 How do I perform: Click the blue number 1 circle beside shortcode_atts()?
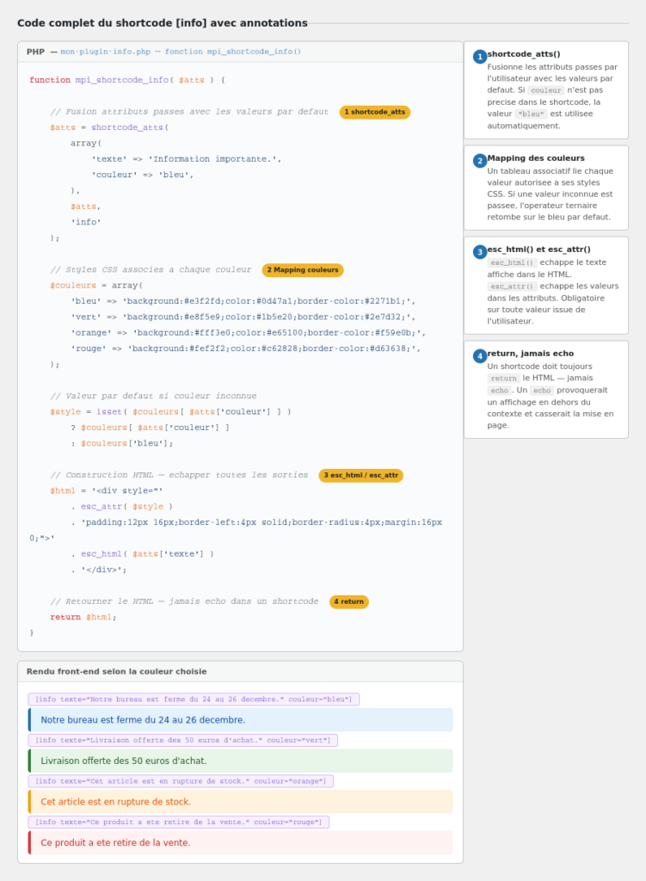tap(480, 57)
